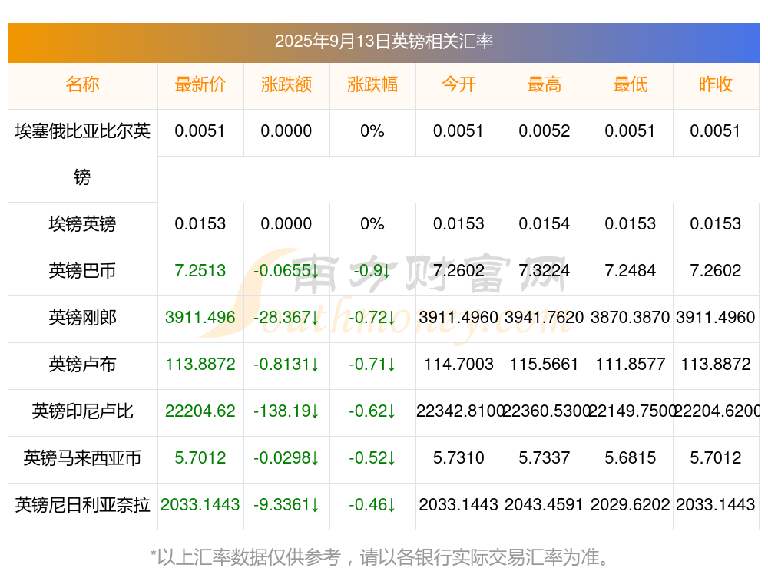768x581 pixels.
Task: Select 英镑印尼卢比 in the name column
Action: (x=82, y=411)
